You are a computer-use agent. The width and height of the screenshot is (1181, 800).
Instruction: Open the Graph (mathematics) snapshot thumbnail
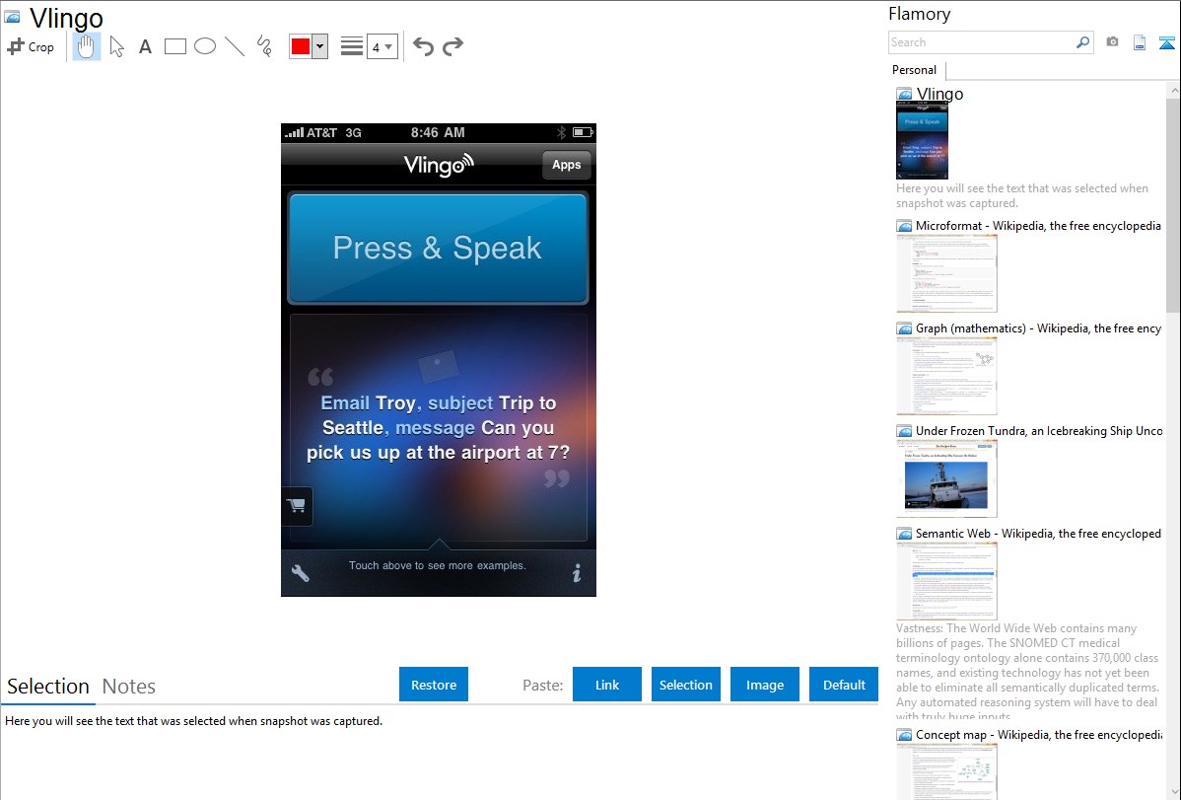pyautogui.click(x=946, y=376)
